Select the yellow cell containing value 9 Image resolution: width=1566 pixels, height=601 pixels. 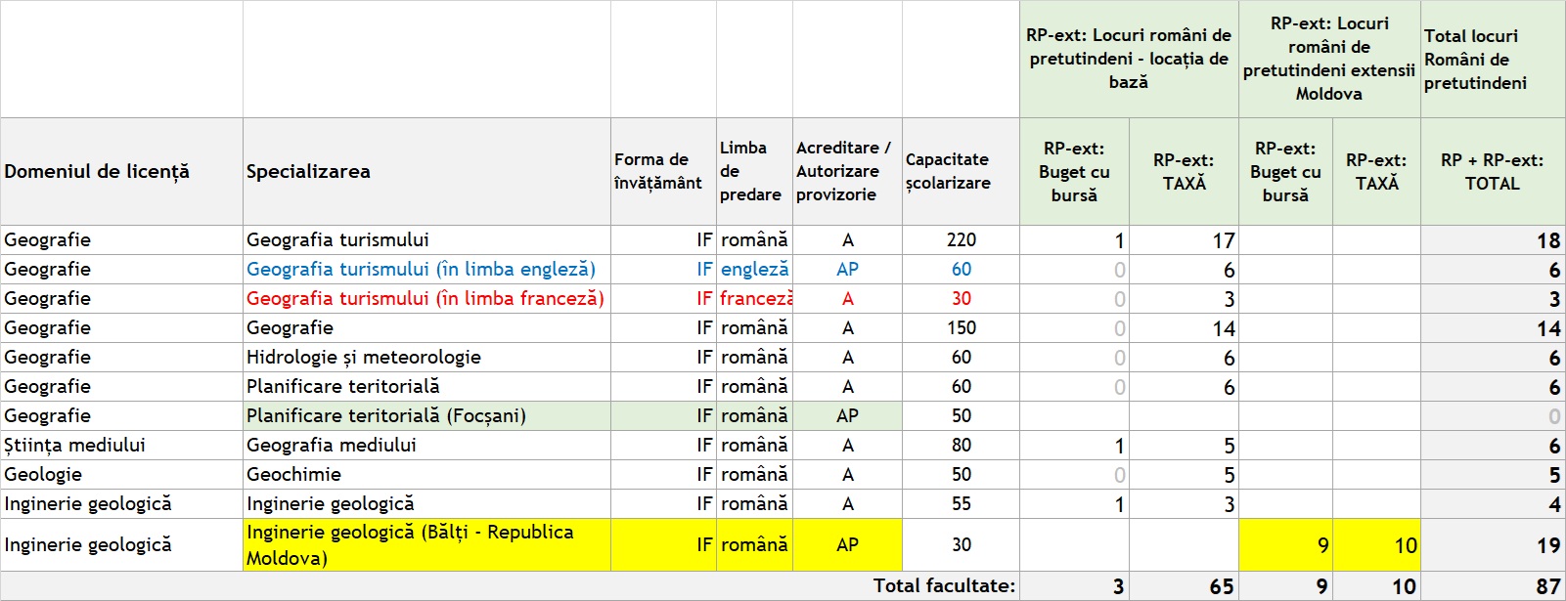[x=1285, y=545]
